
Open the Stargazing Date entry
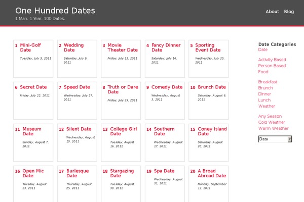coord(122,173)
